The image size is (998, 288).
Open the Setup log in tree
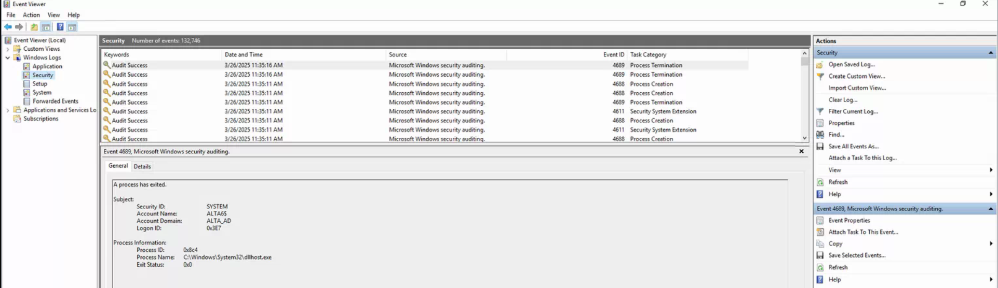tap(39, 83)
